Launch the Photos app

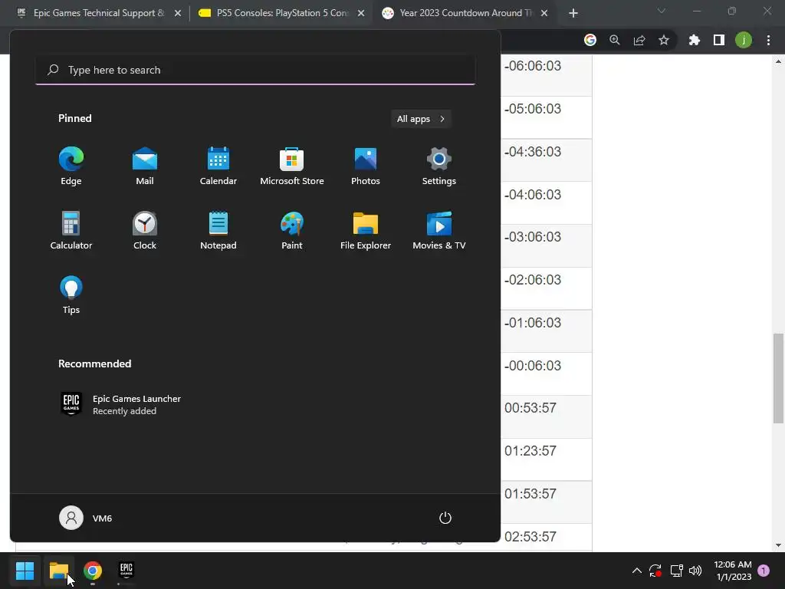click(366, 166)
